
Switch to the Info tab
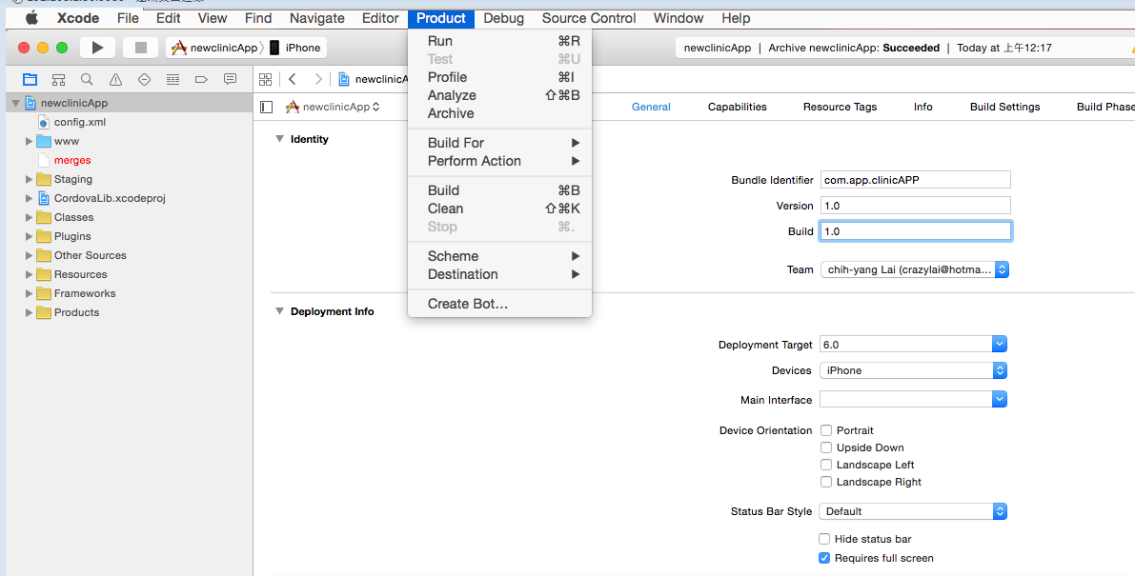pos(922,107)
